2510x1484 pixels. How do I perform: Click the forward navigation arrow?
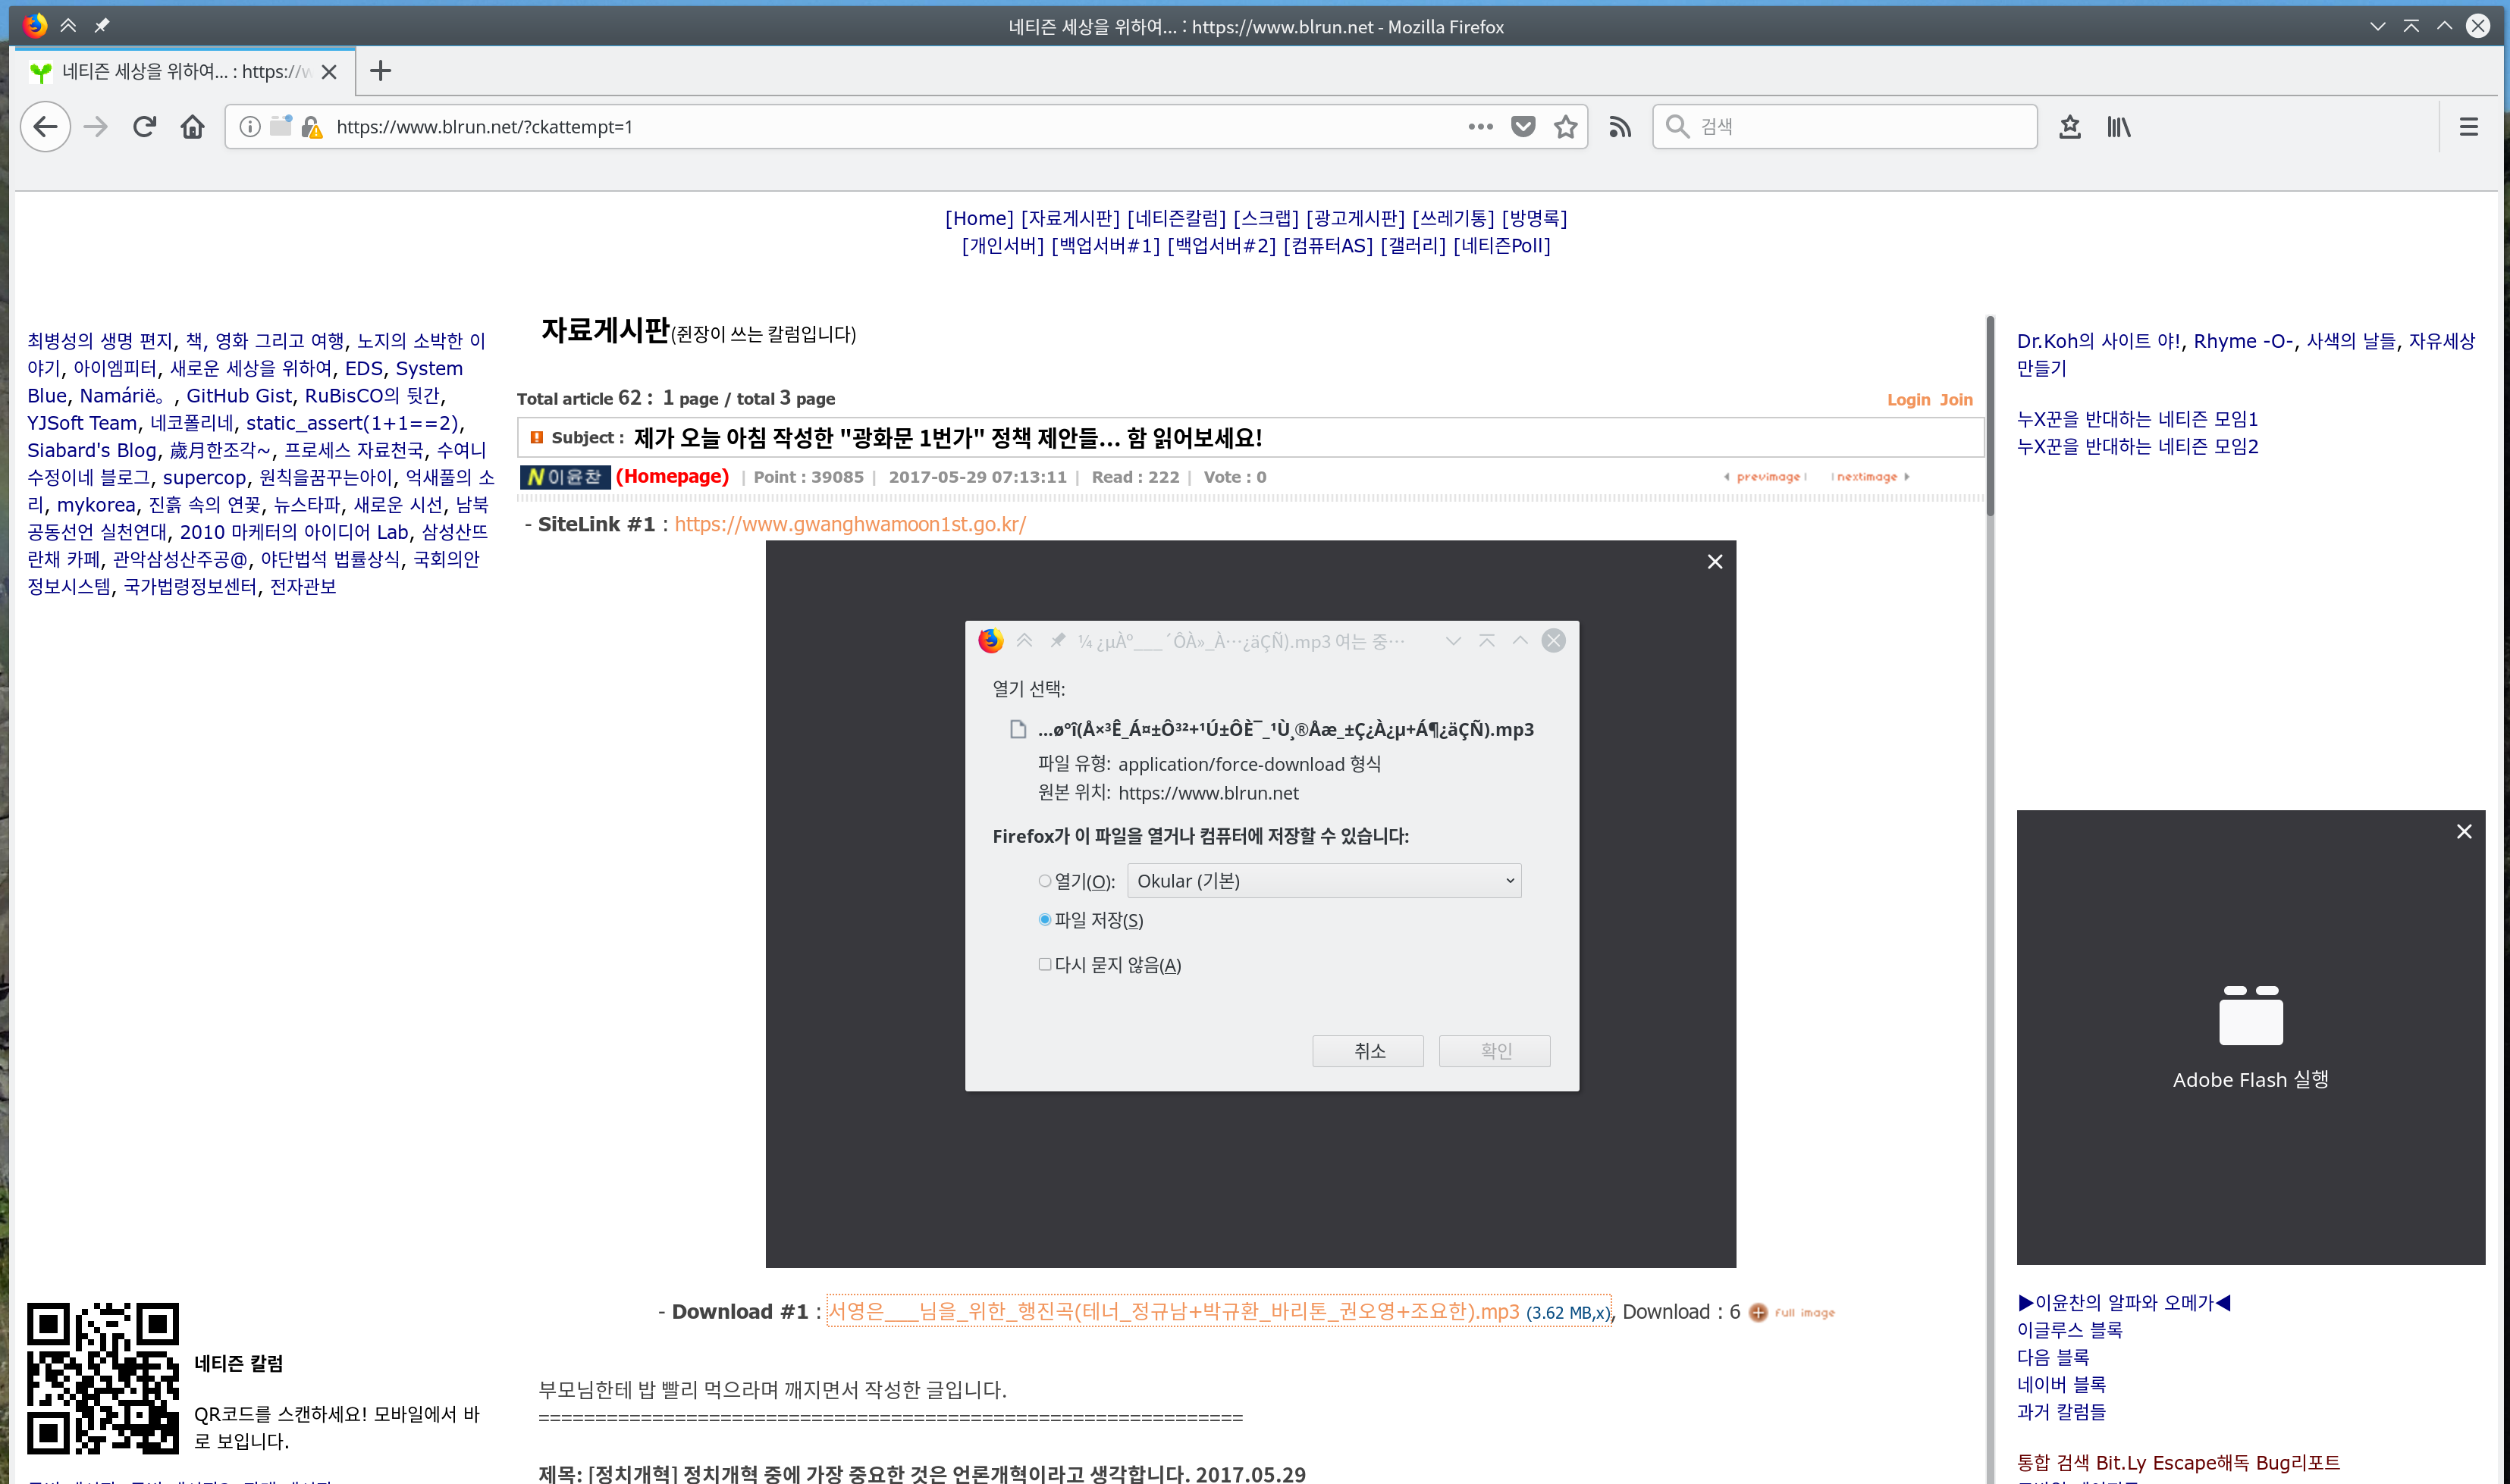[x=96, y=127]
